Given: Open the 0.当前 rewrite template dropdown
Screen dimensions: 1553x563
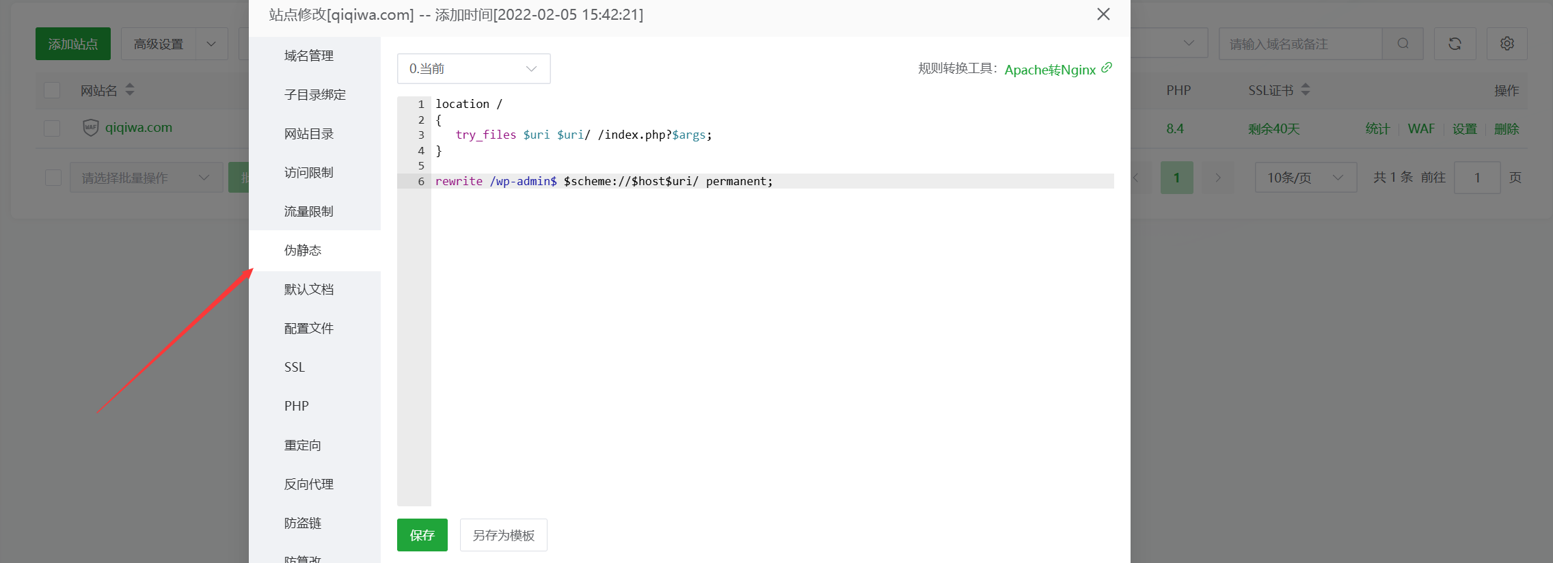Looking at the screenshot, I should click(473, 68).
